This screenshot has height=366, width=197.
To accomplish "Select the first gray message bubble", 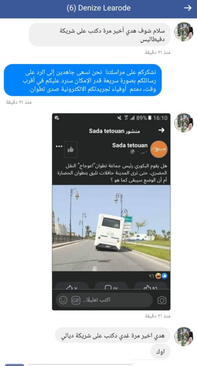I will pos(100,35).
